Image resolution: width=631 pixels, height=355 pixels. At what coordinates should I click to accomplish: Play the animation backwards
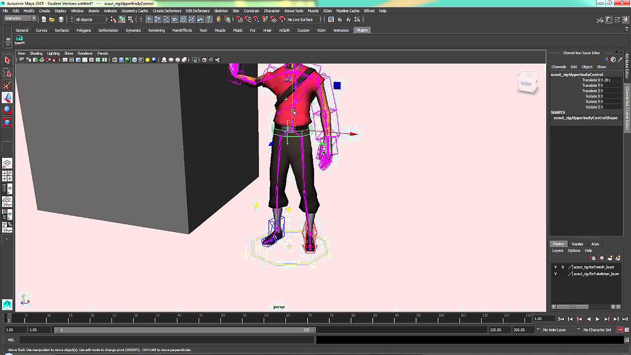pos(589,319)
